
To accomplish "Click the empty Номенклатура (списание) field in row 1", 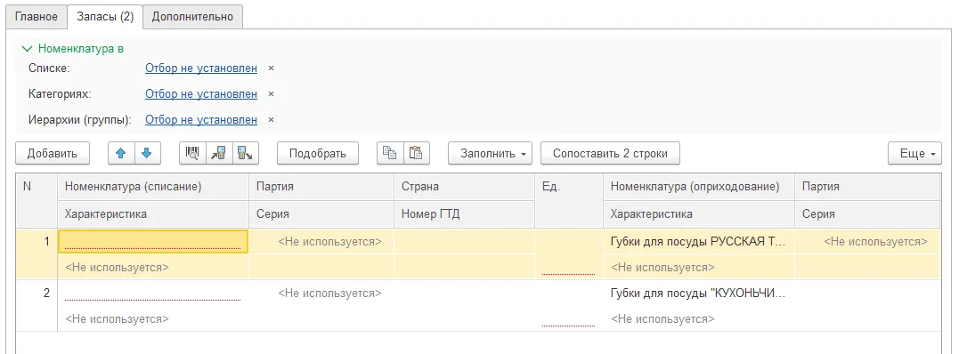I will coord(153,242).
